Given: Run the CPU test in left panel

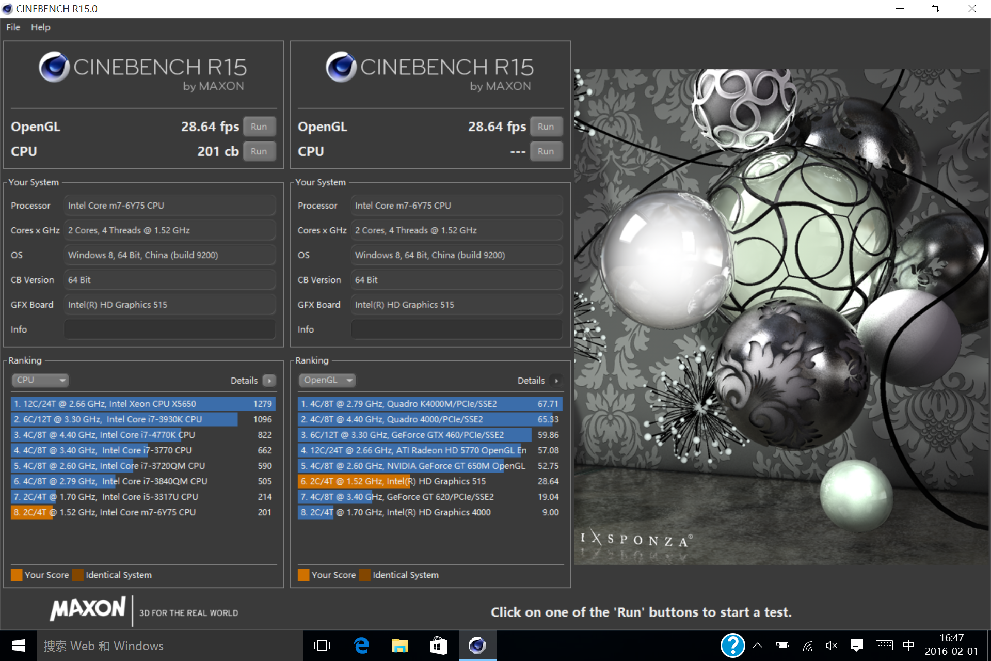Looking at the screenshot, I should [x=259, y=151].
